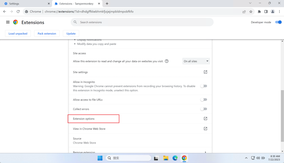The image size is (284, 163).
Task: Open Site settings external link icon
Action: pos(205,72)
